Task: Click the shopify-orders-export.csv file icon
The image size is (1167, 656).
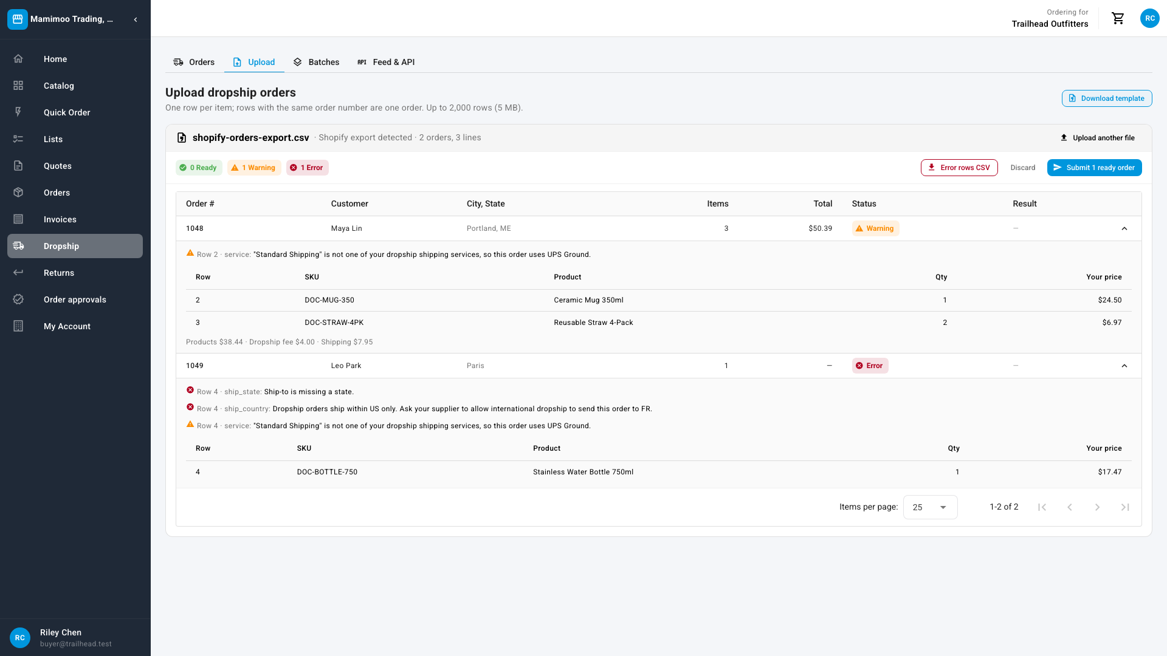Action: tap(181, 138)
